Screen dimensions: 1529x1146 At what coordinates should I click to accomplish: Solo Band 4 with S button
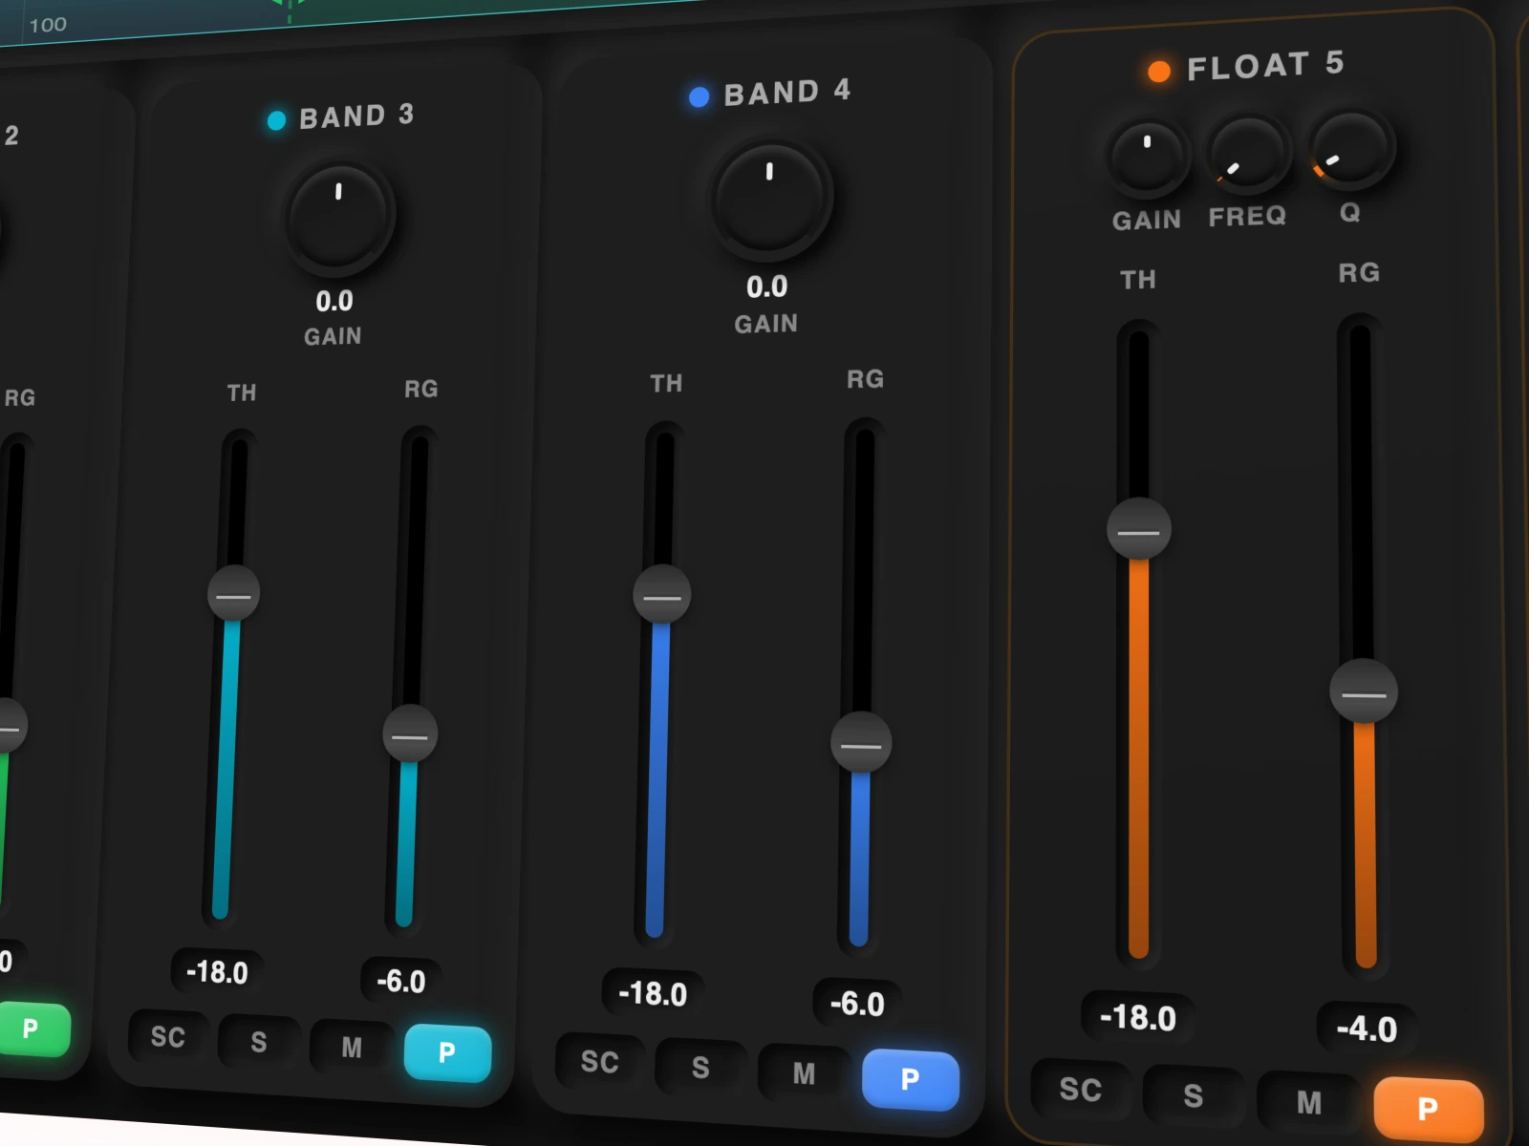(700, 1067)
